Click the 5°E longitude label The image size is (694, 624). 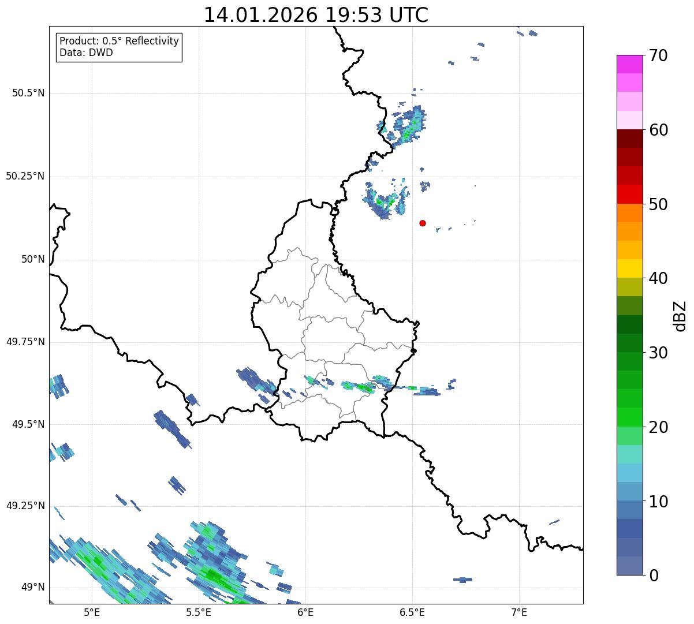click(92, 612)
